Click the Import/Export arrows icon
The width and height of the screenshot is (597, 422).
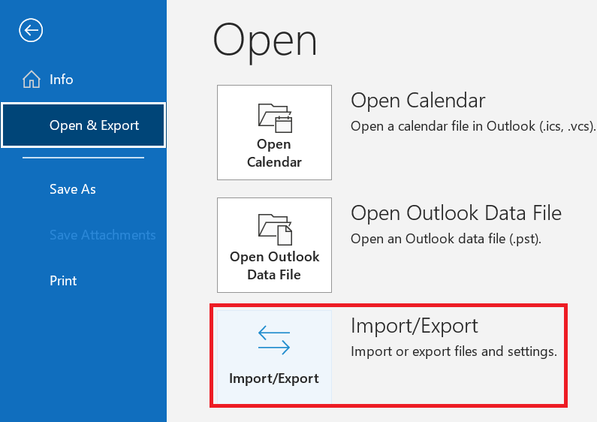pyautogui.click(x=274, y=340)
